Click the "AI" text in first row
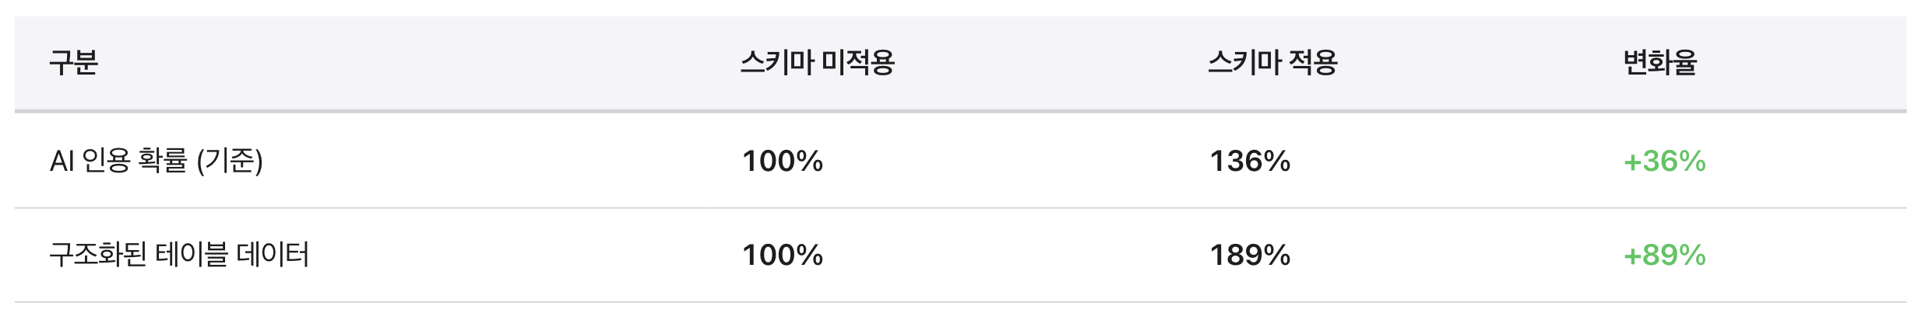 point(62,161)
